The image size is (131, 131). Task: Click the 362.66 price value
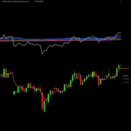pos(125,76)
